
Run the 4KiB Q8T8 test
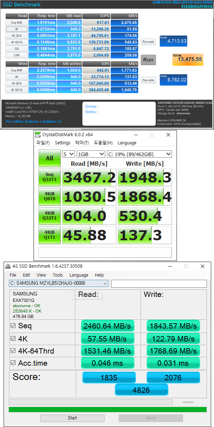pyautogui.click(x=49, y=197)
